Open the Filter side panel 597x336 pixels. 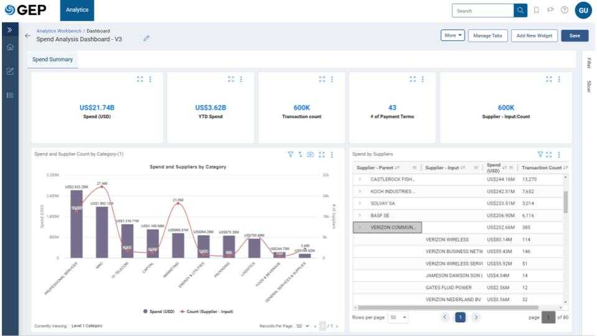click(589, 63)
